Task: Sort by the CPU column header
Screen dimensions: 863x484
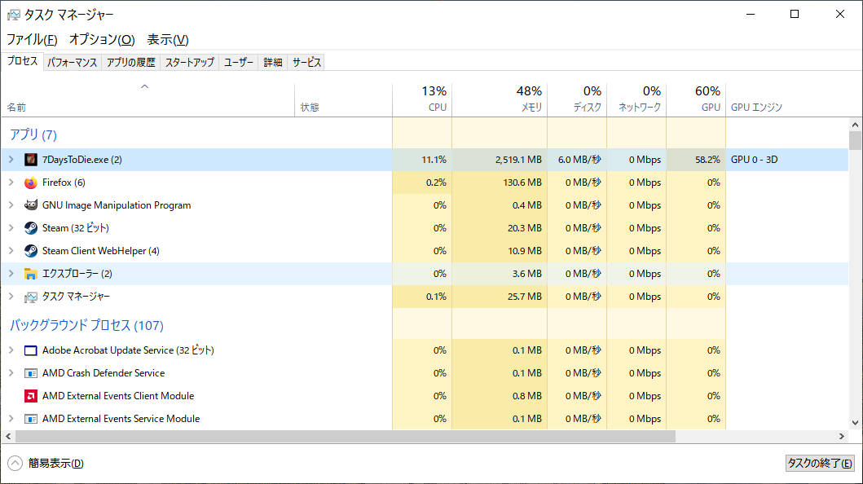Action: (x=422, y=100)
